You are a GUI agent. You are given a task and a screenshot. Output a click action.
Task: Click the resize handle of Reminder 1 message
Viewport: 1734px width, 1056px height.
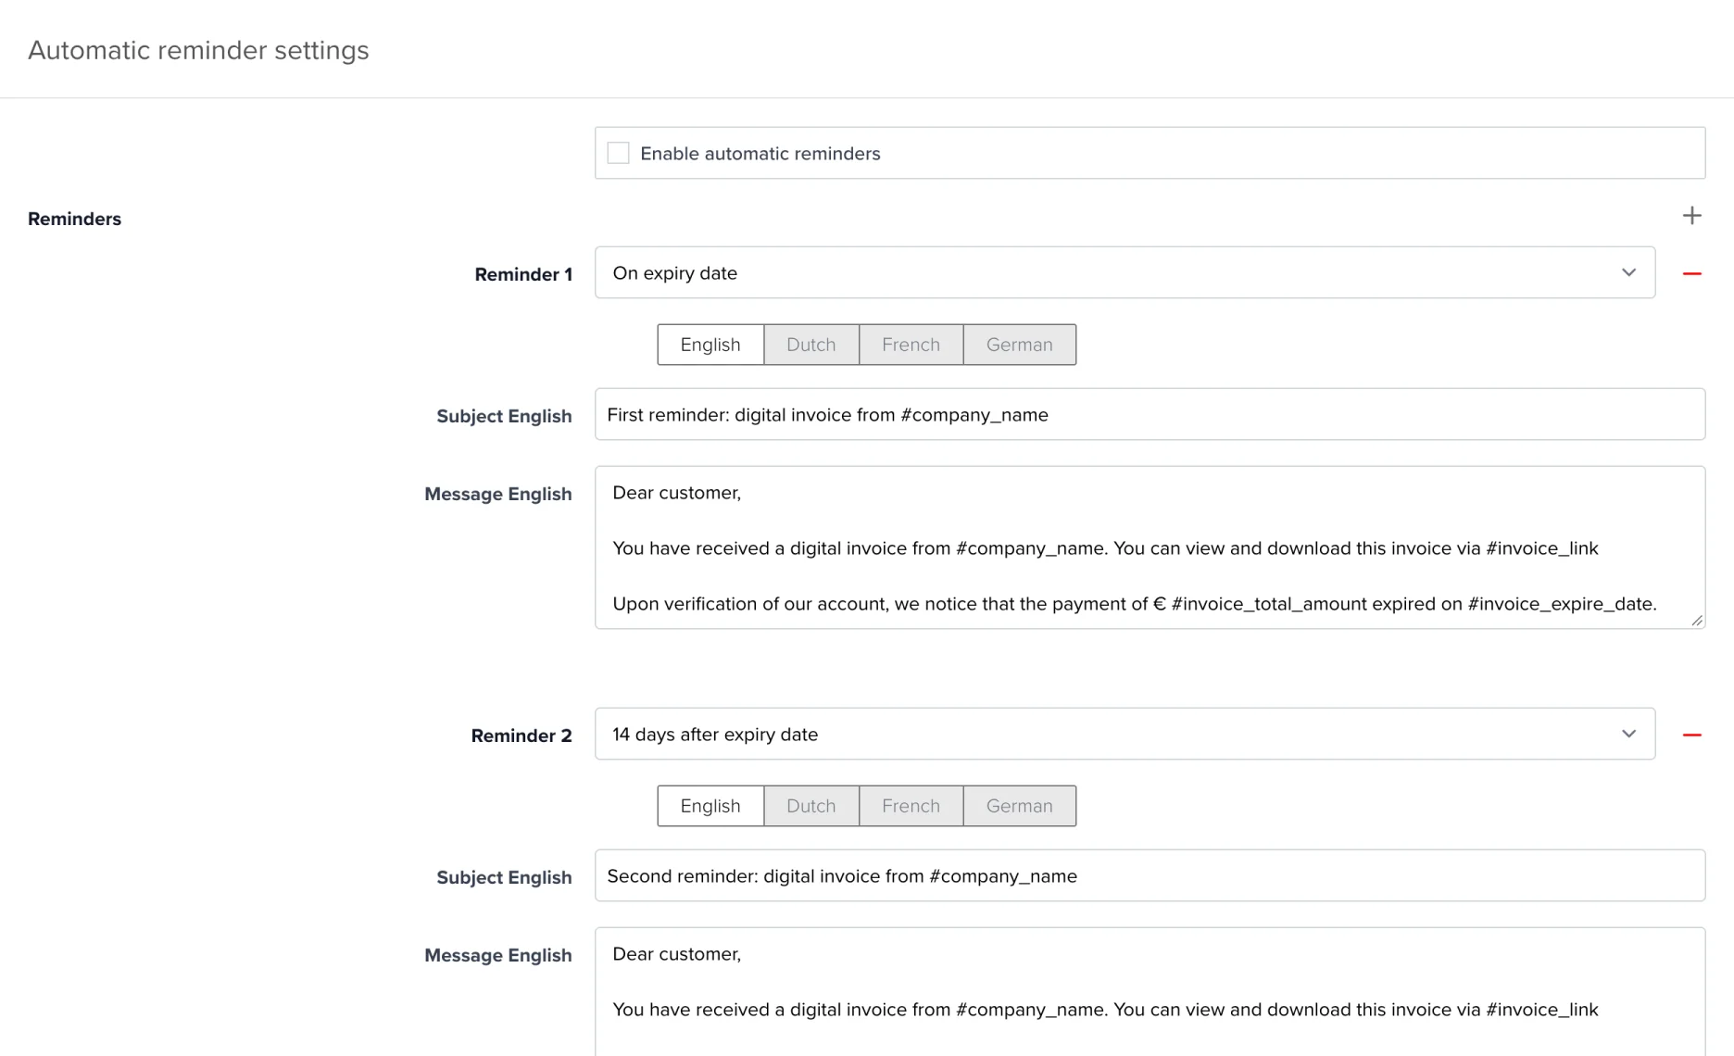(x=1696, y=621)
